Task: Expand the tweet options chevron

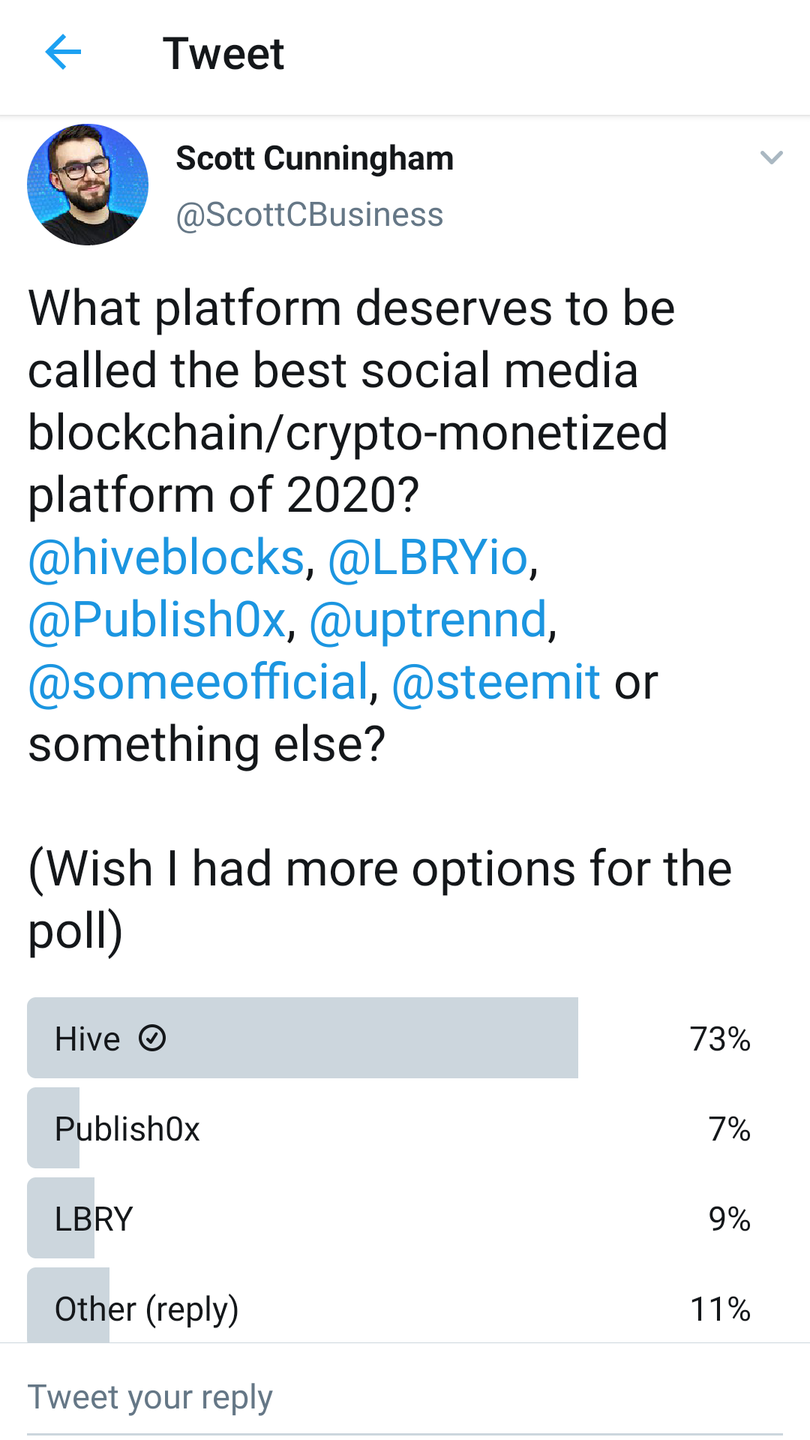Action: coord(771,158)
